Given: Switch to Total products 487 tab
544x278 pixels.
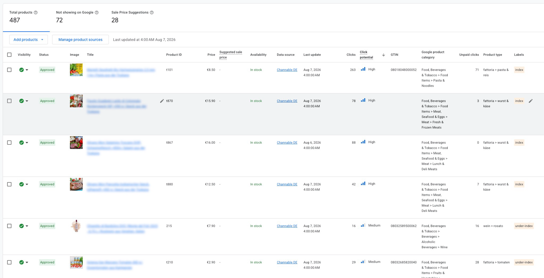Looking at the screenshot, I should tap(26, 17).
